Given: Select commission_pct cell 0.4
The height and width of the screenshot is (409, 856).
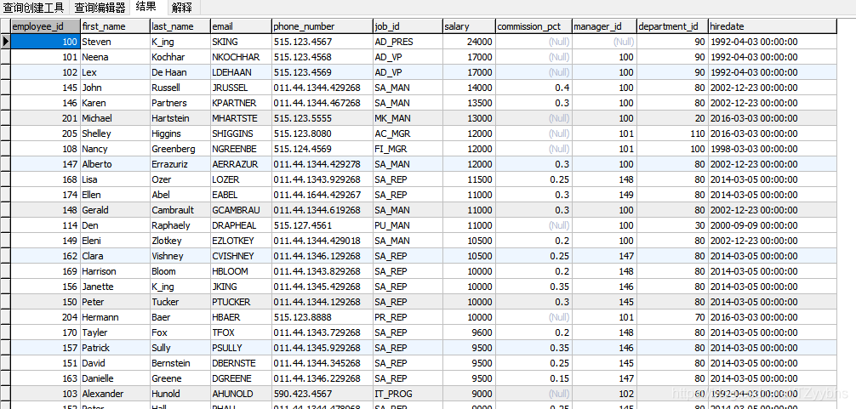Looking at the screenshot, I should pos(534,88).
